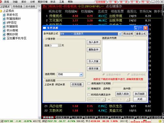Open 系统 menu
The width and height of the screenshot is (164, 123).
click(7, 2)
